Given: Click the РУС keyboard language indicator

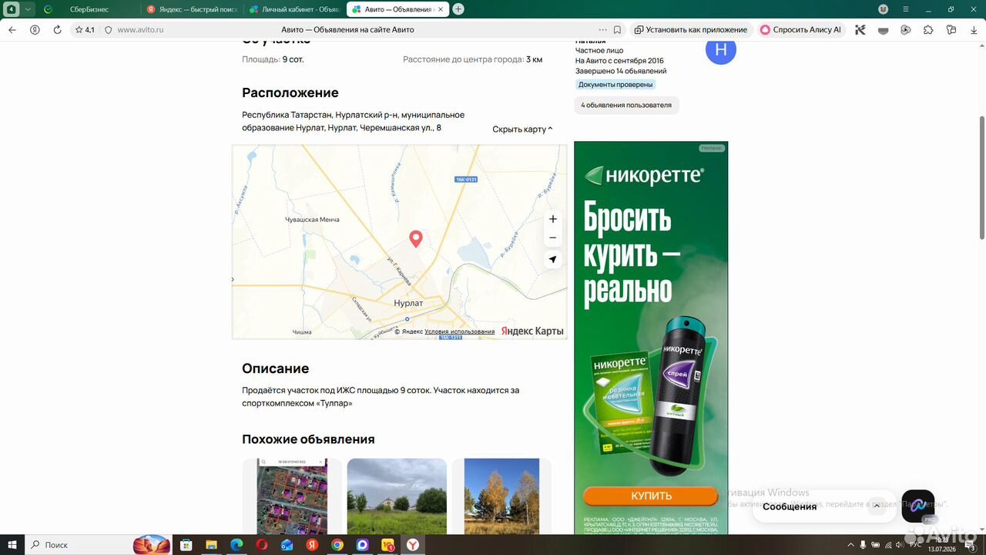Looking at the screenshot, I should click(916, 545).
